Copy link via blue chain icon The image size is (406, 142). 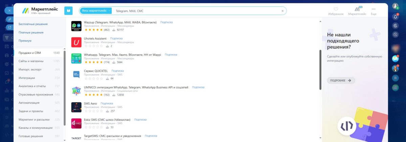tap(9, 19)
